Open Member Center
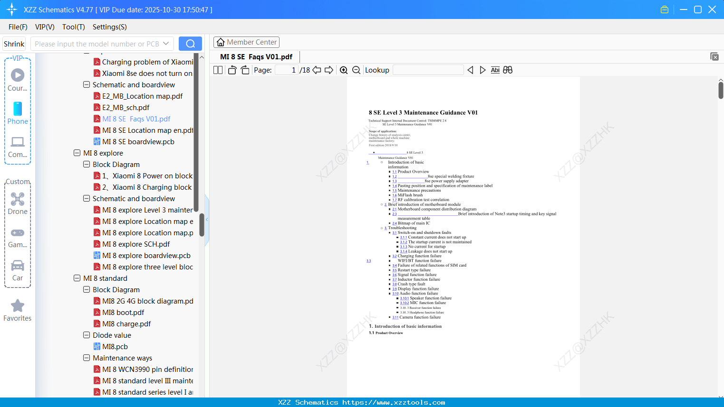This screenshot has height=407, width=724. tap(246, 42)
